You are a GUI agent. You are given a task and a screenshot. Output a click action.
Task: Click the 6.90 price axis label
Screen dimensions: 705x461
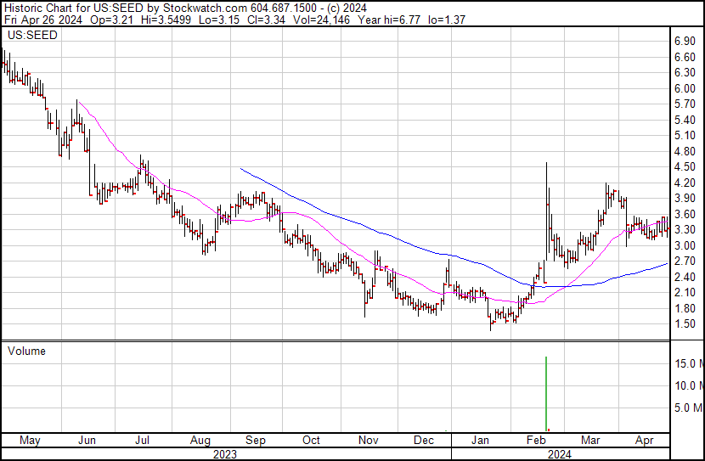[685, 41]
